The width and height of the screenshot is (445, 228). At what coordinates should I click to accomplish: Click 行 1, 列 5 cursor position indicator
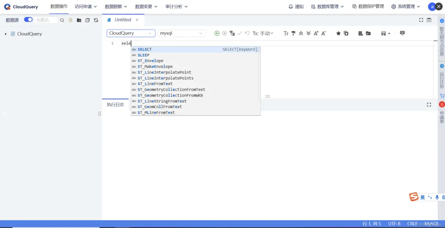point(372,224)
